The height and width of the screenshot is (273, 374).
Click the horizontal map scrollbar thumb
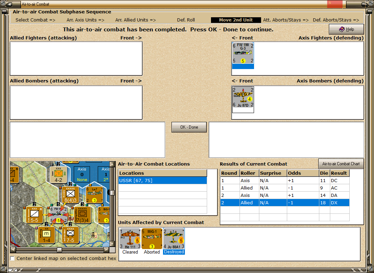tap(59, 250)
